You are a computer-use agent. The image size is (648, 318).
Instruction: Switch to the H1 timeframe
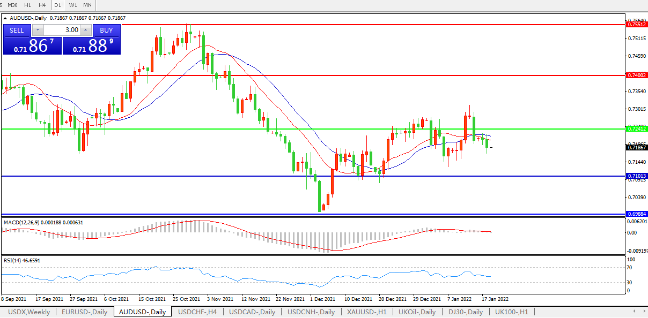(x=27, y=5)
